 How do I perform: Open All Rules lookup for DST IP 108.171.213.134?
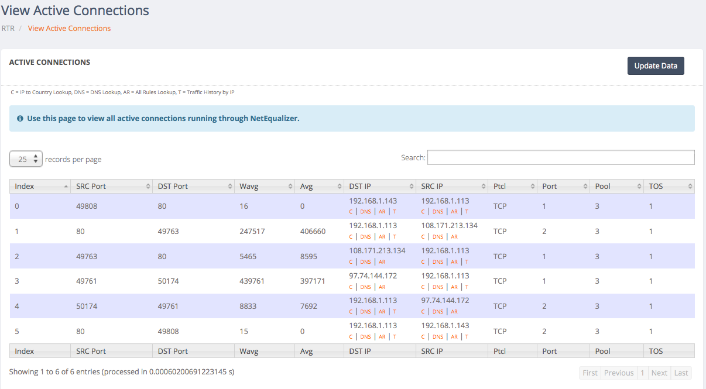[x=382, y=261]
